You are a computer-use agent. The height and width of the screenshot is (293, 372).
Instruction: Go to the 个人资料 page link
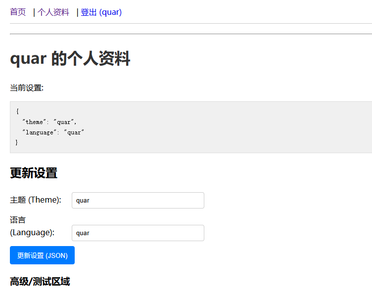click(53, 12)
